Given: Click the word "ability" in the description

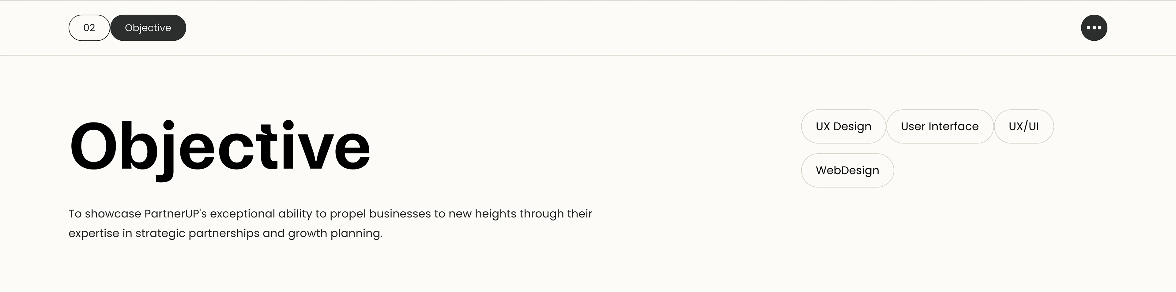Looking at the screenshot, I should pos(295,214).
